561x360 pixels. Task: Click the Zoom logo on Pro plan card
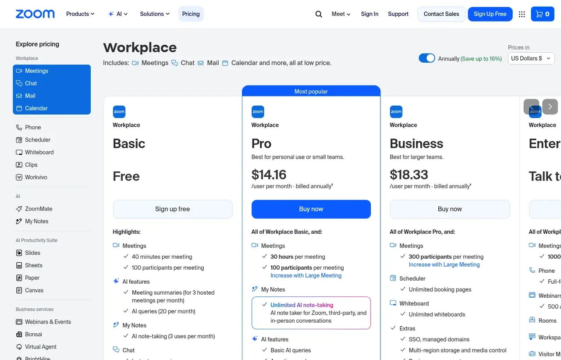pos(258,112)
